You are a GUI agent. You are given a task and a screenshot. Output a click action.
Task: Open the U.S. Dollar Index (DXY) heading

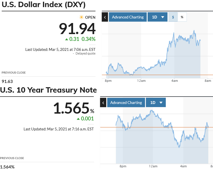coord(44,5)
